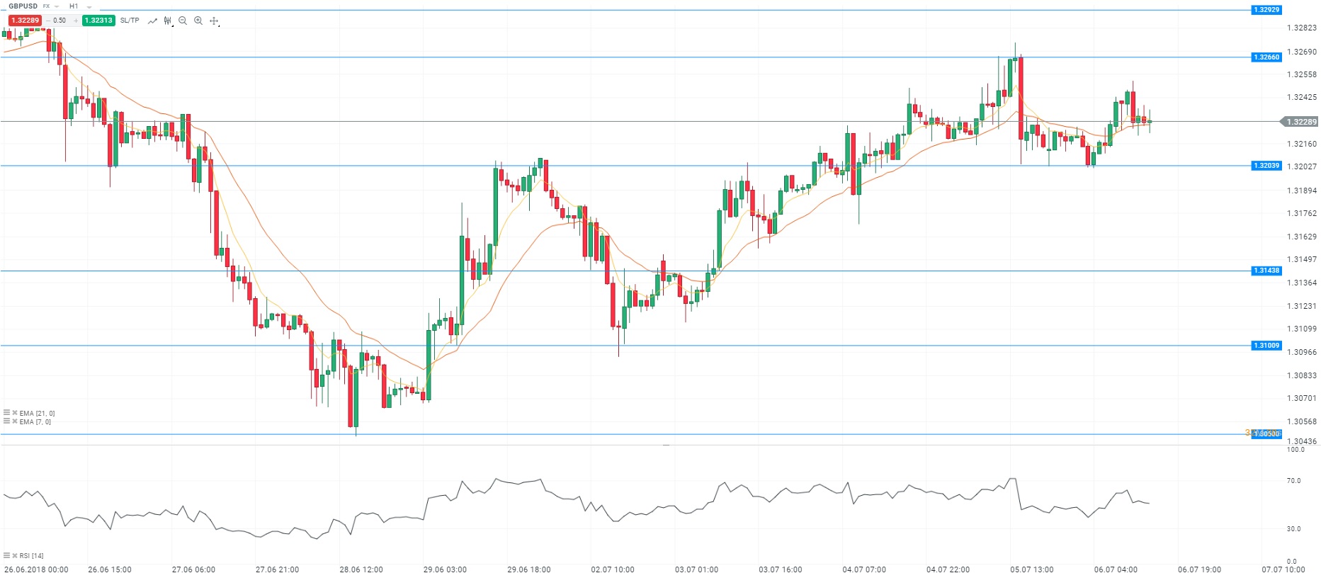
Task: Click the 0.50 volume input field
Action: point(60,21)
